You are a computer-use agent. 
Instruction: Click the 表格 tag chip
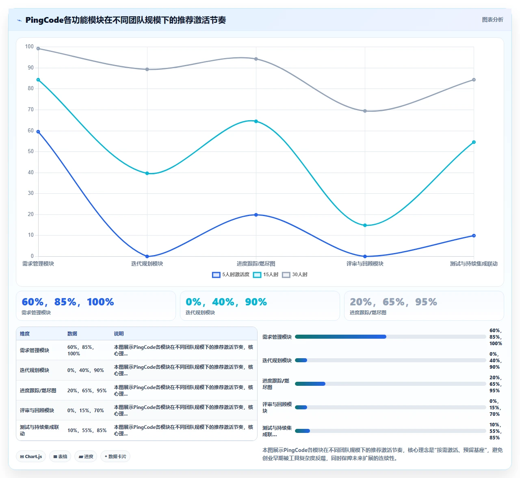60,456
